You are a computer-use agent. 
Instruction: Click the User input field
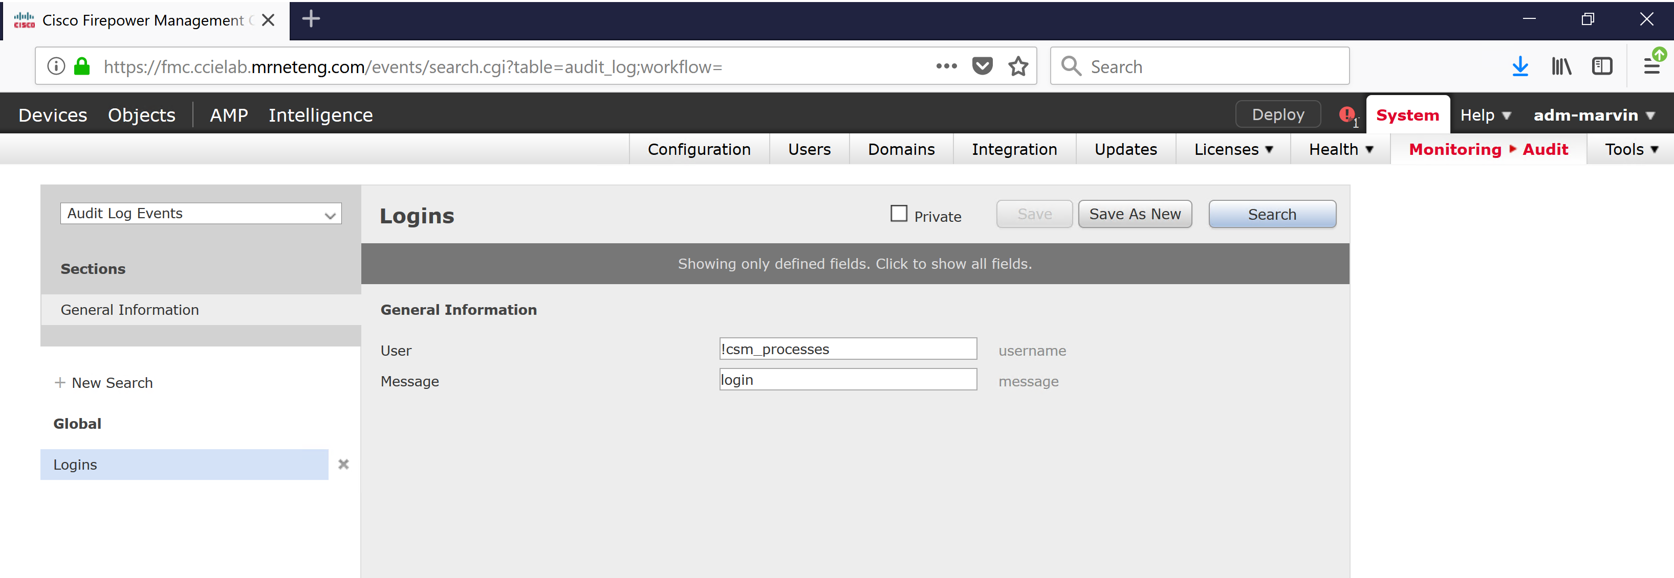[x=848, y=349]
